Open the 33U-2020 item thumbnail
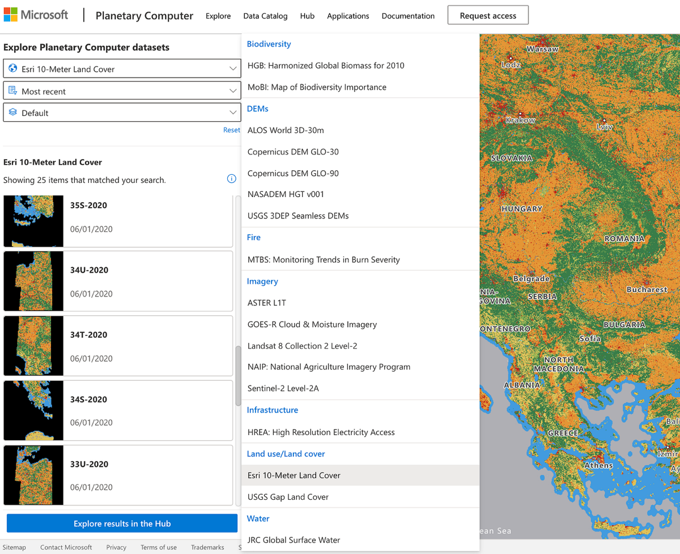Screen dimensions: 680x554 tap(33, 475)
